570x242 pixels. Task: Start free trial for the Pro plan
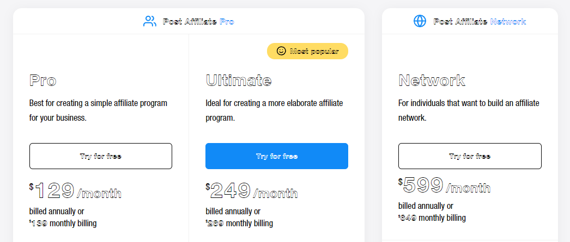(x=101, y=156)
